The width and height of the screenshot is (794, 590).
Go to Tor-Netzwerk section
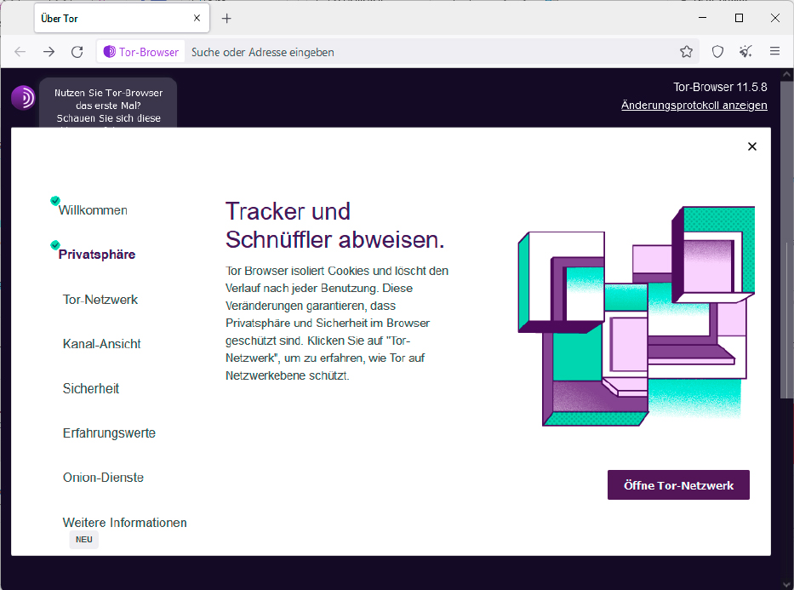point(100,300)
